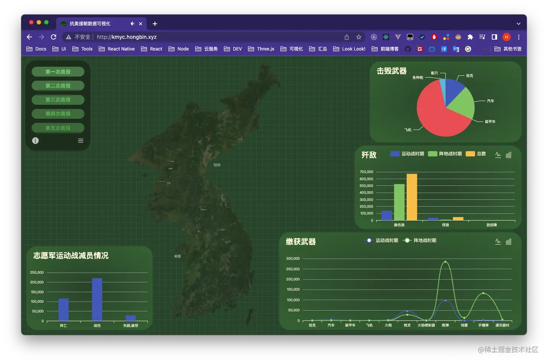
Task: Select the 第四次战役 button
Action: [58, 113]
